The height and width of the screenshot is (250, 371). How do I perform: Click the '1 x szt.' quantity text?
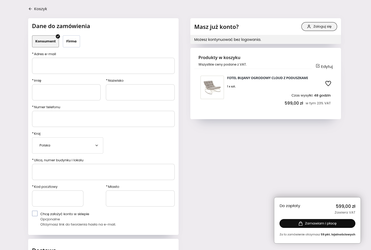coord(231,86)
